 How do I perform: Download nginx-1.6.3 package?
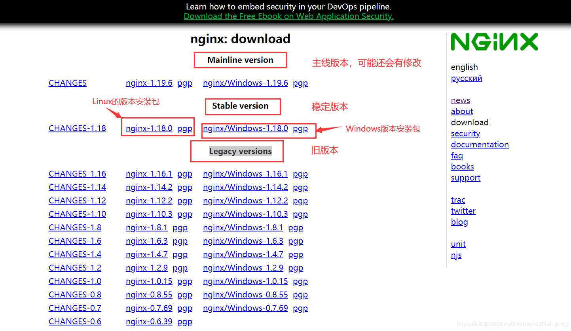[147, 241]
